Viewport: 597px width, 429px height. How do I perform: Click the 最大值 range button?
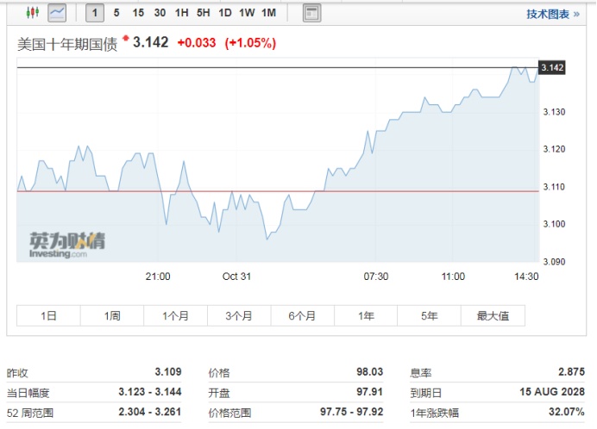click(493, 316)
